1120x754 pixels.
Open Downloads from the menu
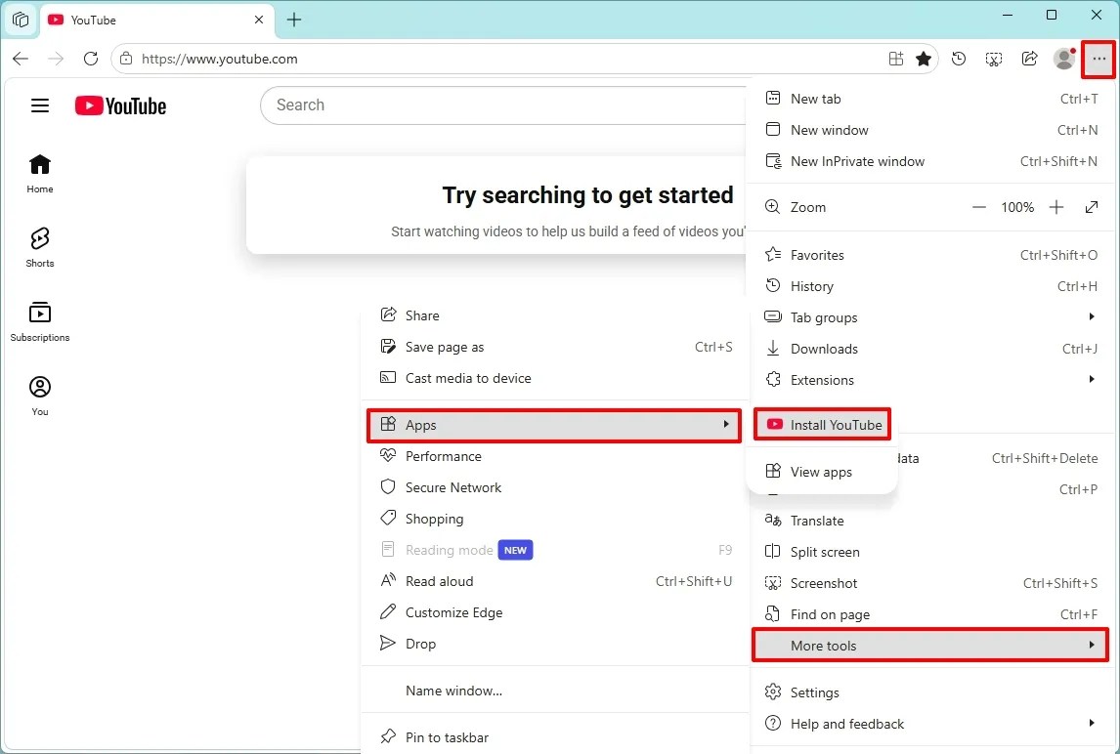(931, 349)
